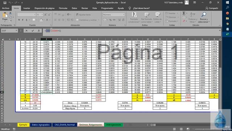Open the Ejemplo sheet tab
This screenshot has width=232, height=131.
click(23, 125)
